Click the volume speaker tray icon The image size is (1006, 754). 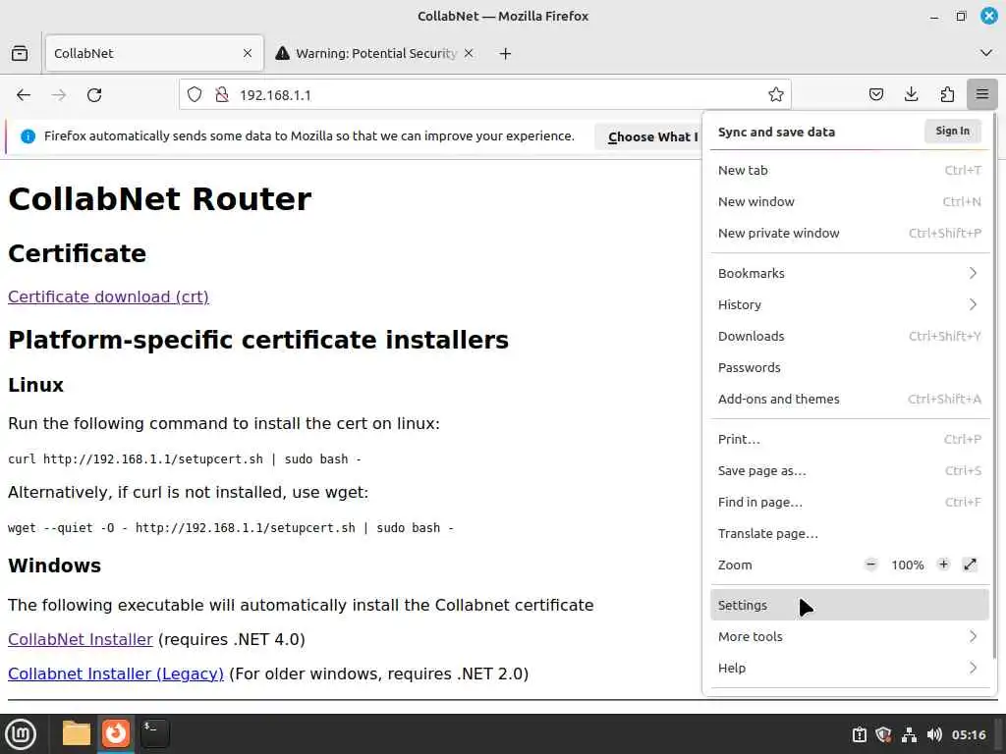click(934, 734)
